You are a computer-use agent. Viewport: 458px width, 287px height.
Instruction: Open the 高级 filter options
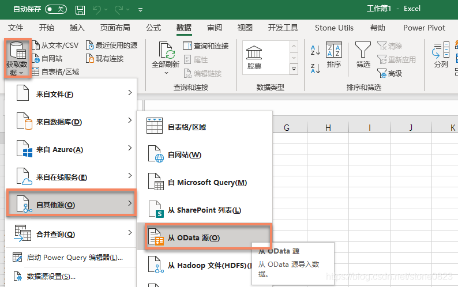390,73
